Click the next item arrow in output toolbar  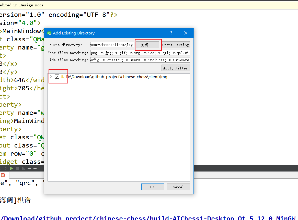pyautogui.click(x=6, y=168)
